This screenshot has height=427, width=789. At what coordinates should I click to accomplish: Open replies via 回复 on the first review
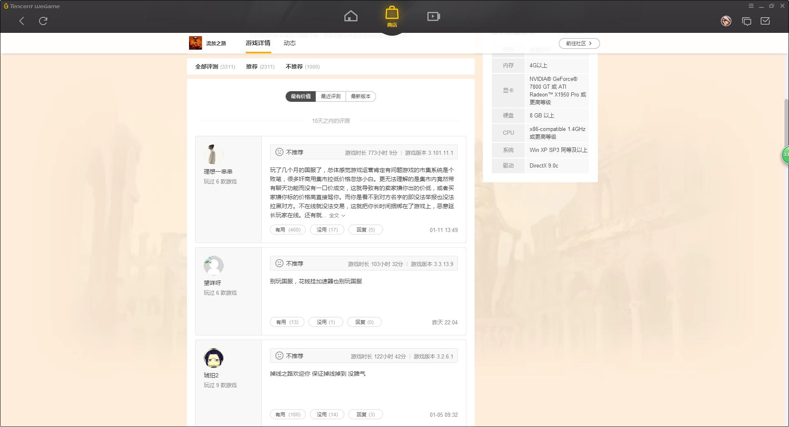pyautogui.click(x=365, y=230)
